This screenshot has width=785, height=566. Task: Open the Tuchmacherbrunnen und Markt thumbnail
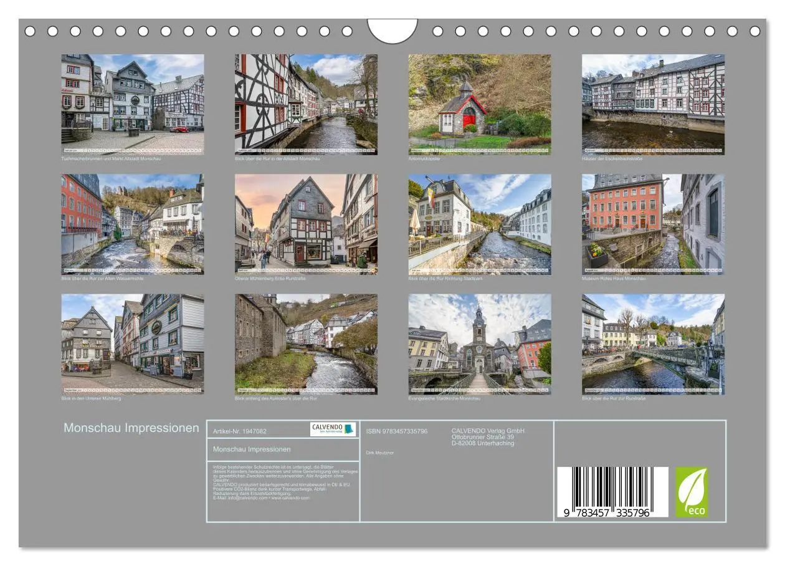pyautogui.click(x=132, y=104)
